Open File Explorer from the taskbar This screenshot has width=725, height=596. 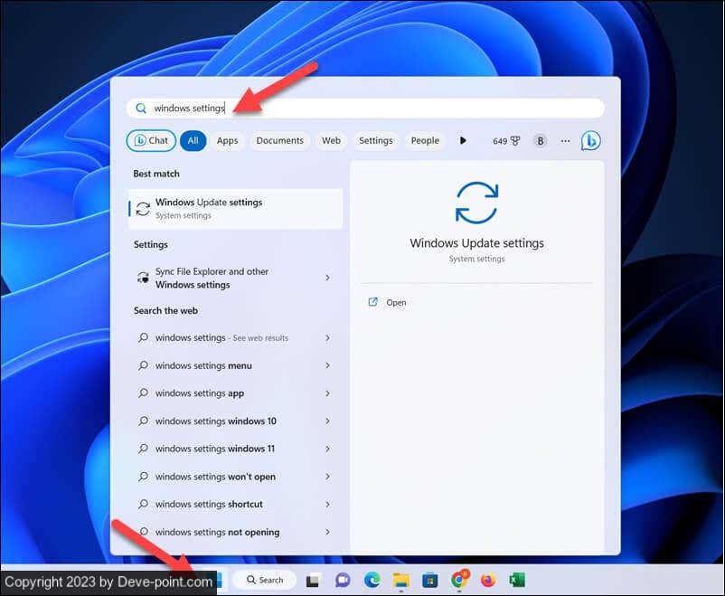pos(400,580)
